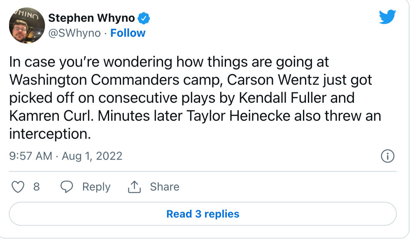
Task: Click the name Kamren Curl in tweet
Action: (x=48, y=116)
